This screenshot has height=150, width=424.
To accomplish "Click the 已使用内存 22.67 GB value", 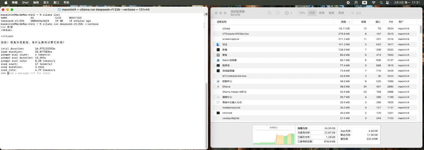I will 329,133.
